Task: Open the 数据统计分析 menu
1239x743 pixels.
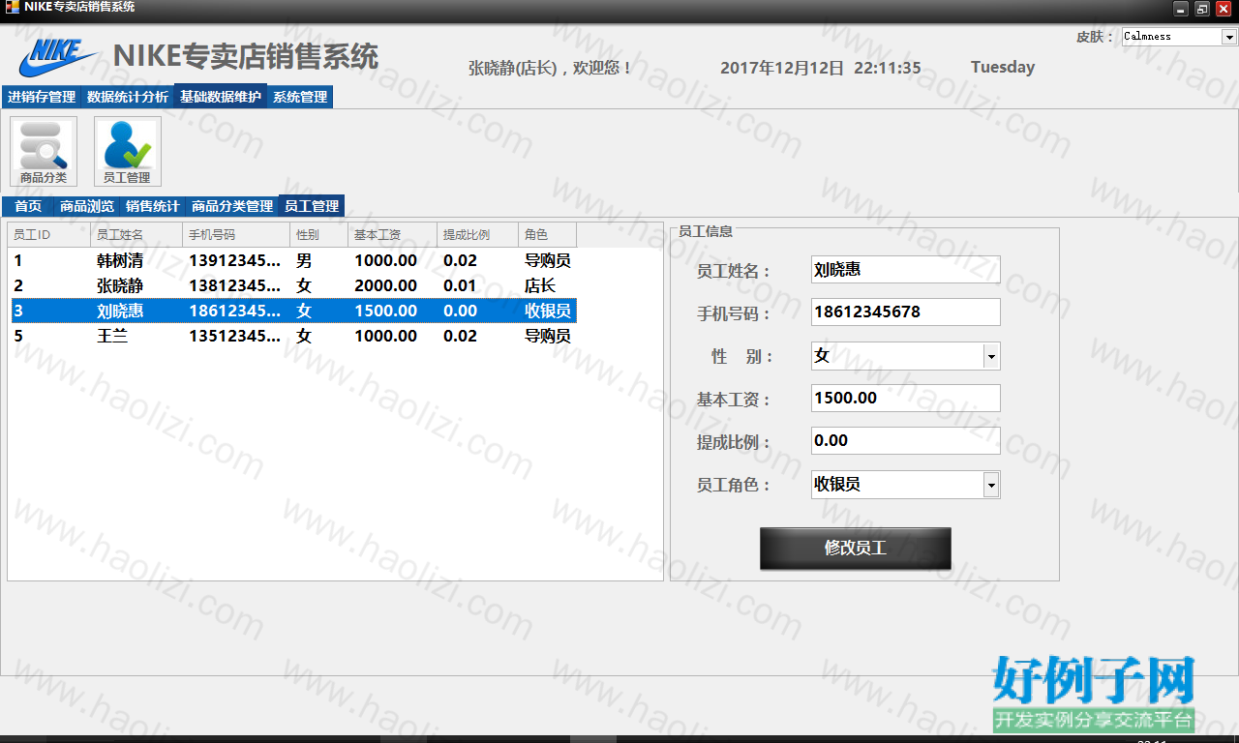Action: coord(128,98)
